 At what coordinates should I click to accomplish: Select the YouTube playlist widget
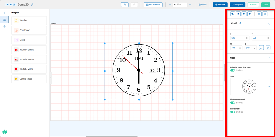click(29, 50)
